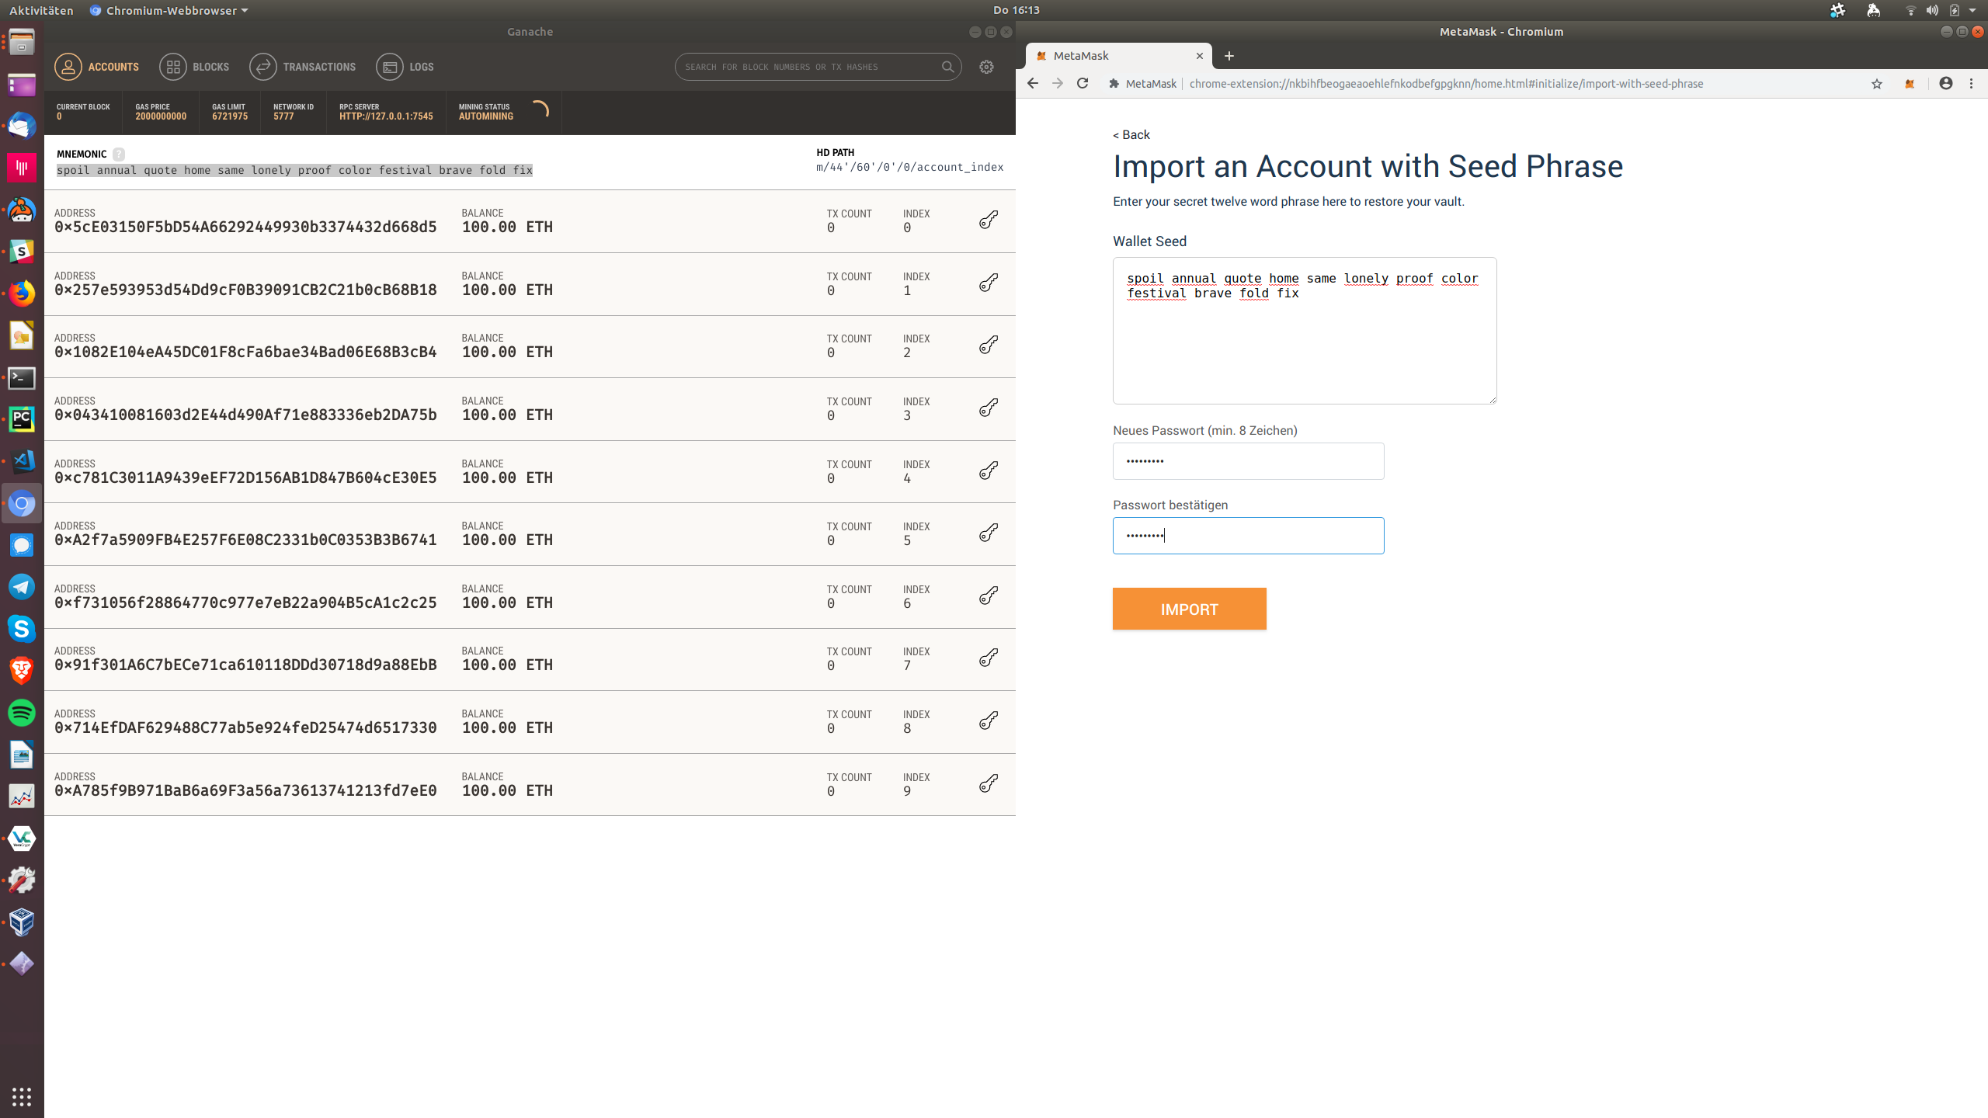Open VirtualBox from the dock

click(22, 922)
